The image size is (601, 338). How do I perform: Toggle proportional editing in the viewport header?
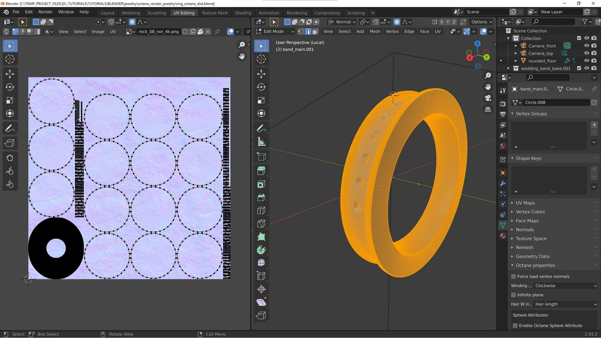point(397,22)
